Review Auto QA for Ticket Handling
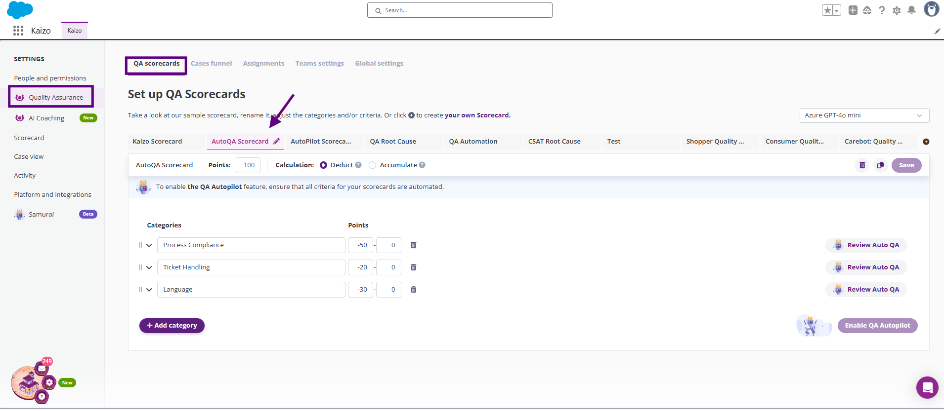This screenshot has width=944, height=411. 866,267
